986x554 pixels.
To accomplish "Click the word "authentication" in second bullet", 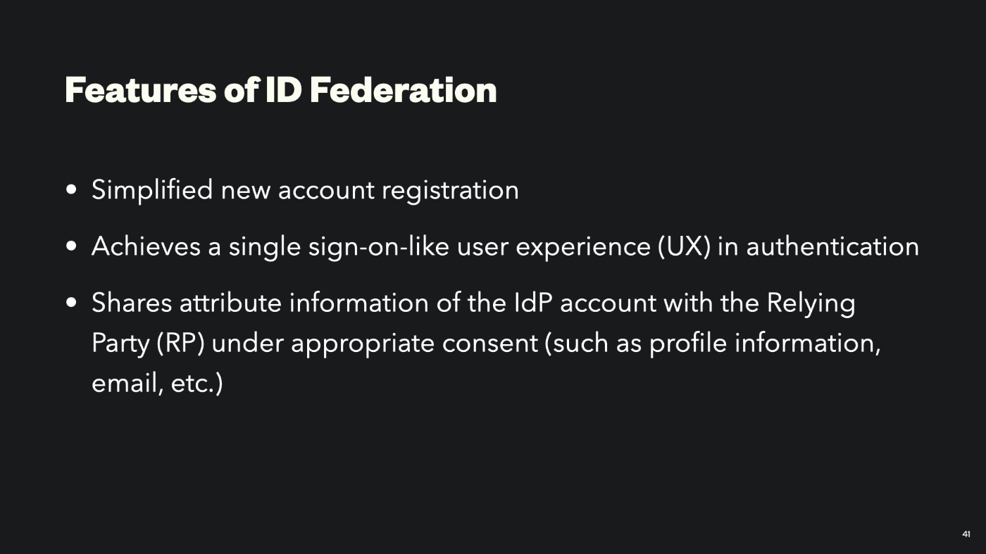I will point(832,246).
